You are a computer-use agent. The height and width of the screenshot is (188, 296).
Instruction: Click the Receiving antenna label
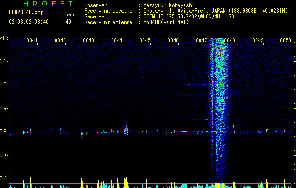108,22
